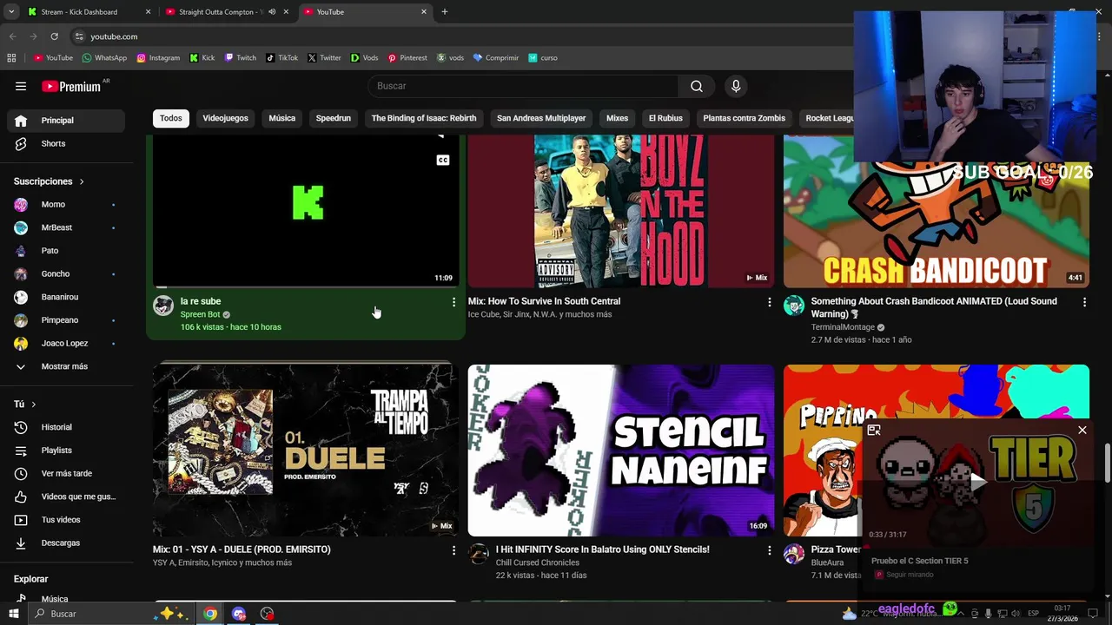Select The Binding of Isaac: Rebirth chip
Viewport: 1112px width, 625px height.
pyautogui.click(x=424, y=118)
